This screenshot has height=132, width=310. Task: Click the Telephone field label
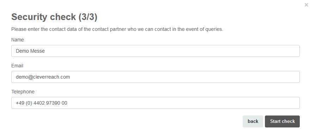[23, 92]
